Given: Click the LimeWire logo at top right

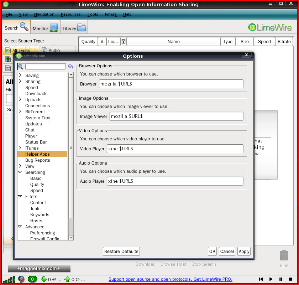Looking at the screenshot, I should [x=270, y=27].
